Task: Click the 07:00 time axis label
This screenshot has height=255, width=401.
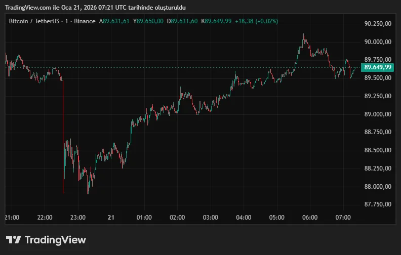Action: [343, 218]
